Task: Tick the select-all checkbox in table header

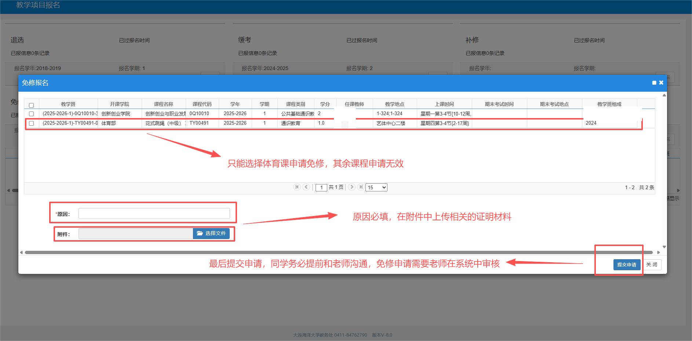Action: 32,105
